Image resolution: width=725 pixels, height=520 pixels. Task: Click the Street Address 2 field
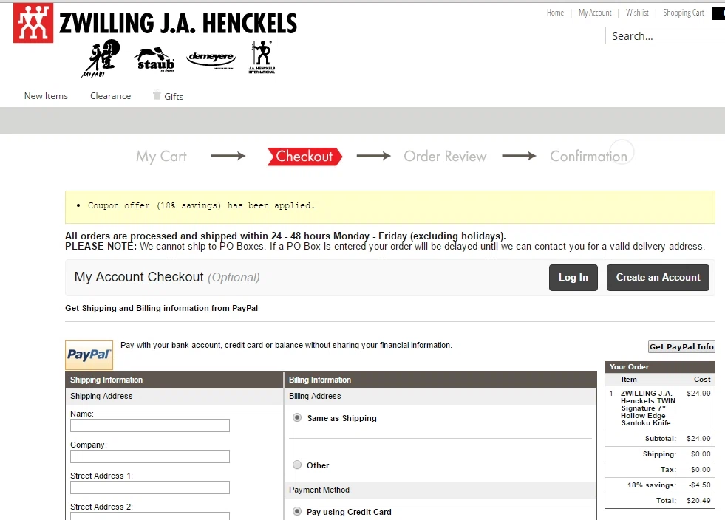[x=150, y=516]
